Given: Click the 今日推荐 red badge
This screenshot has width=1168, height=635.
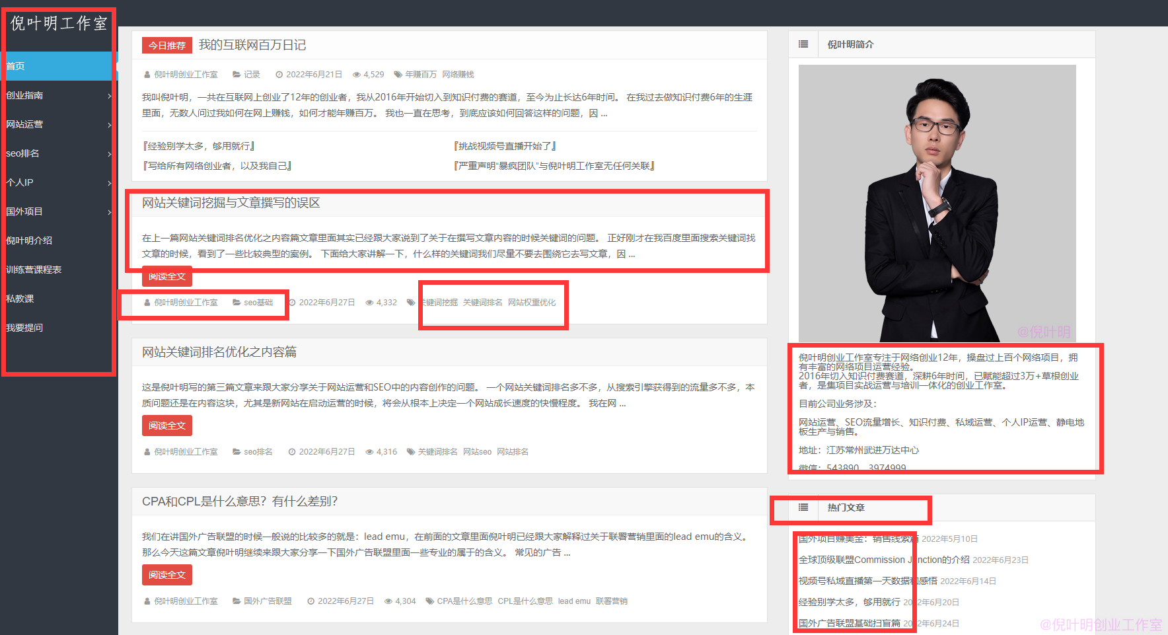Looking at the screenshot, I should coord(167,46).
